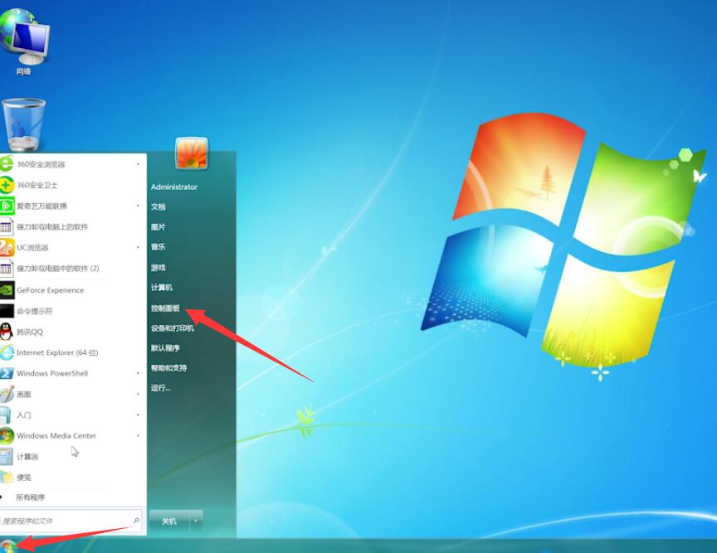
Task: Open the green 爱奇艺万能联播 app
Action: (x=72, y=206)
